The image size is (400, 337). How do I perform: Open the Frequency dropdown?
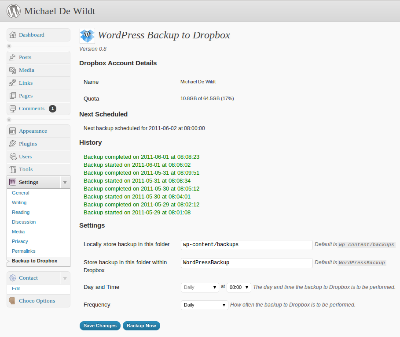pyautogui.click(x=204, y=305)
